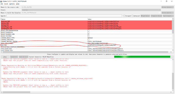This screenshot has width=175, height=94.
Task: Focus the source code path field
Action: [91, 7]
